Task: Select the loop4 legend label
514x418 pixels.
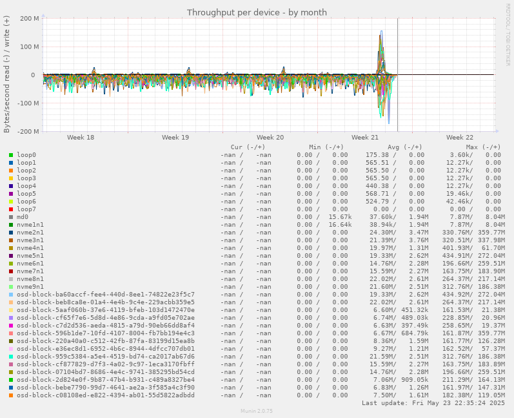Action: pyautogui.click(x=26, y=186)
